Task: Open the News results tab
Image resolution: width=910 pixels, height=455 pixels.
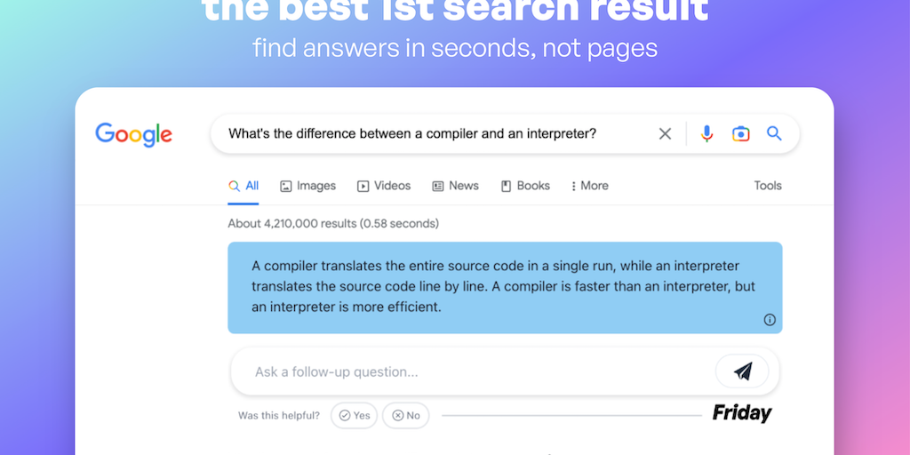Action: 455,186
